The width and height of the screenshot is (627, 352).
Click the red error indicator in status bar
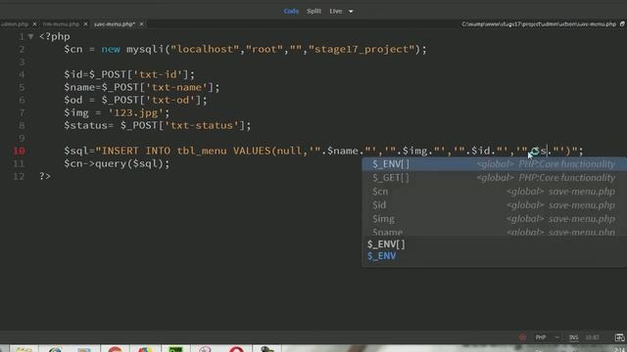coord(522,337)
